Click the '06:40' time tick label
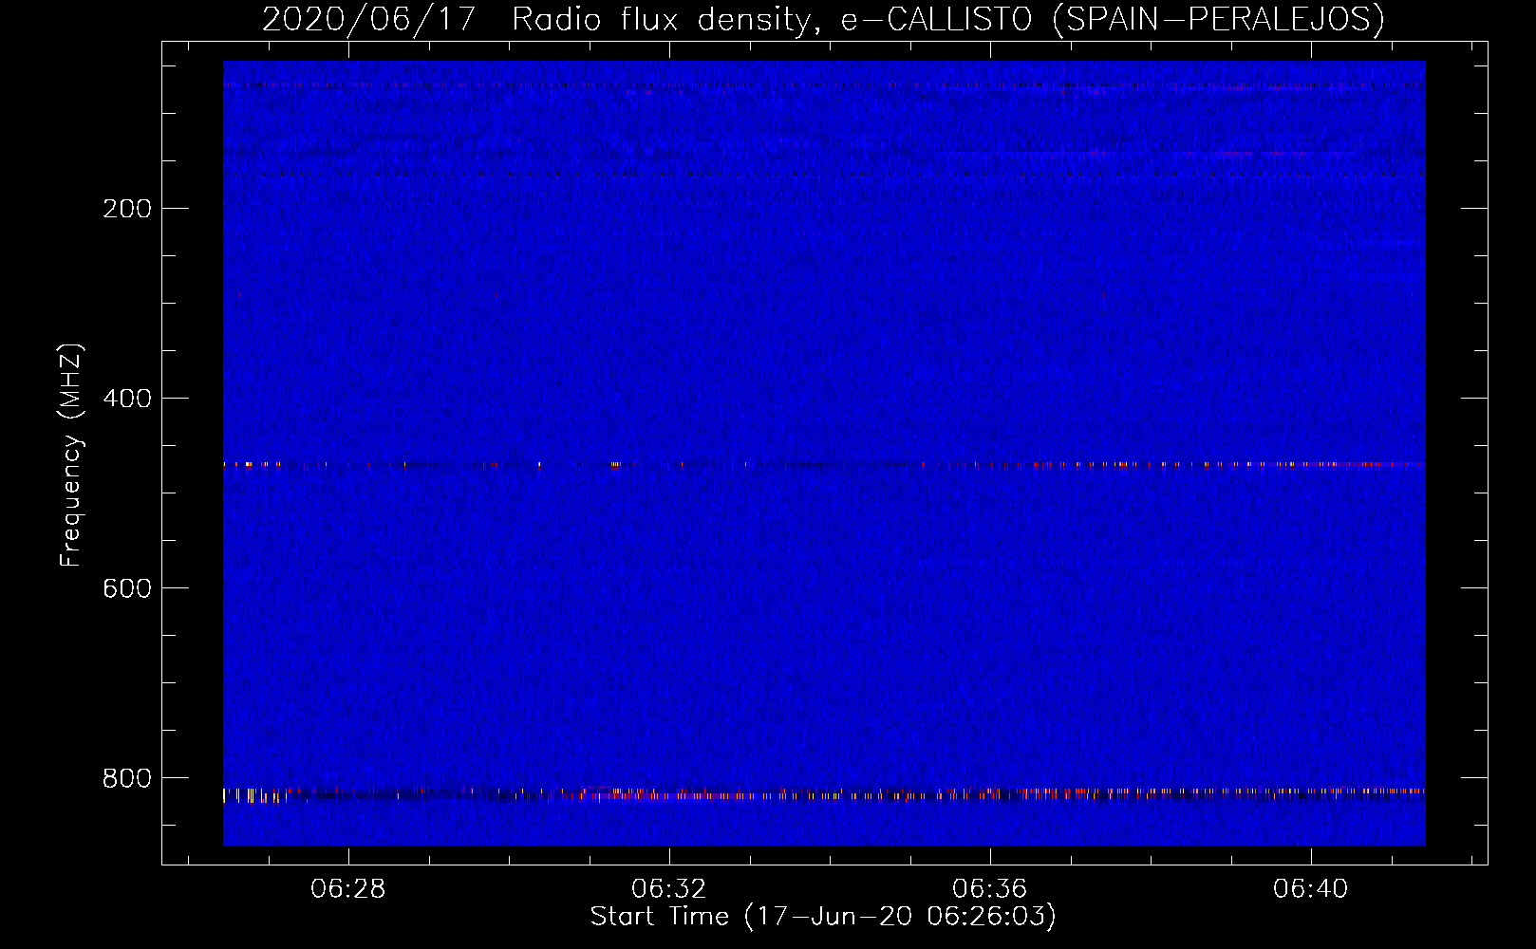The height and width of the screenshot is (949, 1536). (x=1311, y=888)
